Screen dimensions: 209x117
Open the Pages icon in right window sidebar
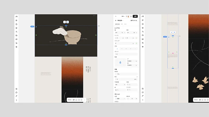[x=143, y=24]
